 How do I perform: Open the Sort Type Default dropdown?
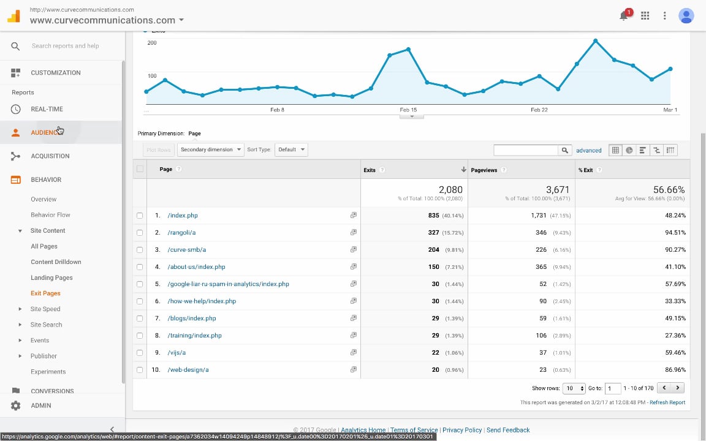291,149
